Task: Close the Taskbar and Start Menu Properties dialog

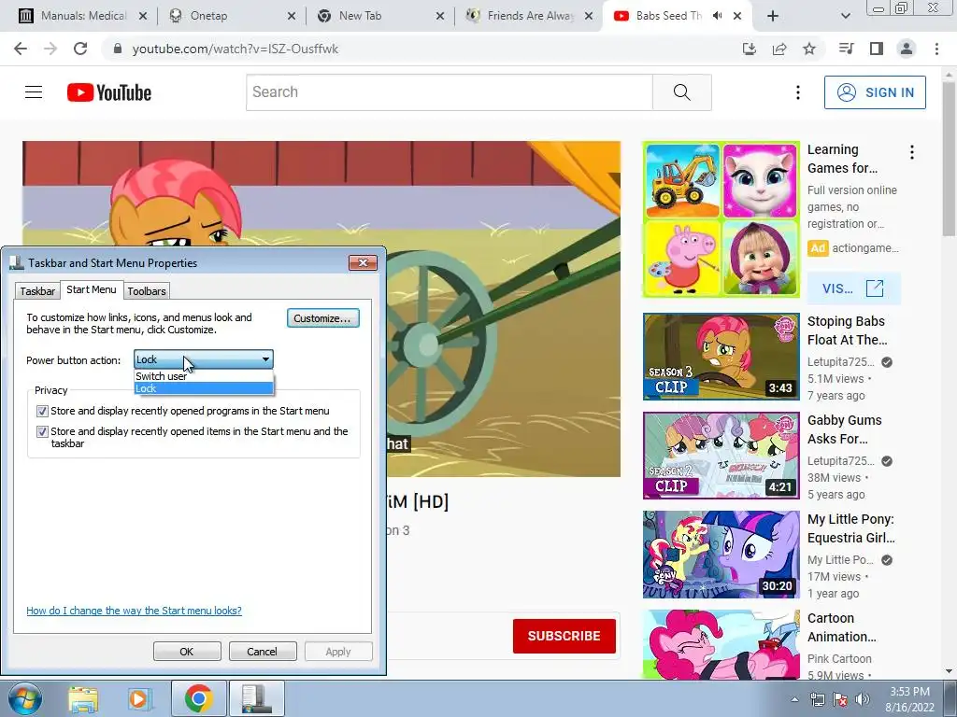Action: pos(364,262)
